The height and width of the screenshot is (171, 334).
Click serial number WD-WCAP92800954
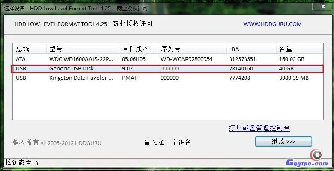pyautogui.click(x=186, y=59)
